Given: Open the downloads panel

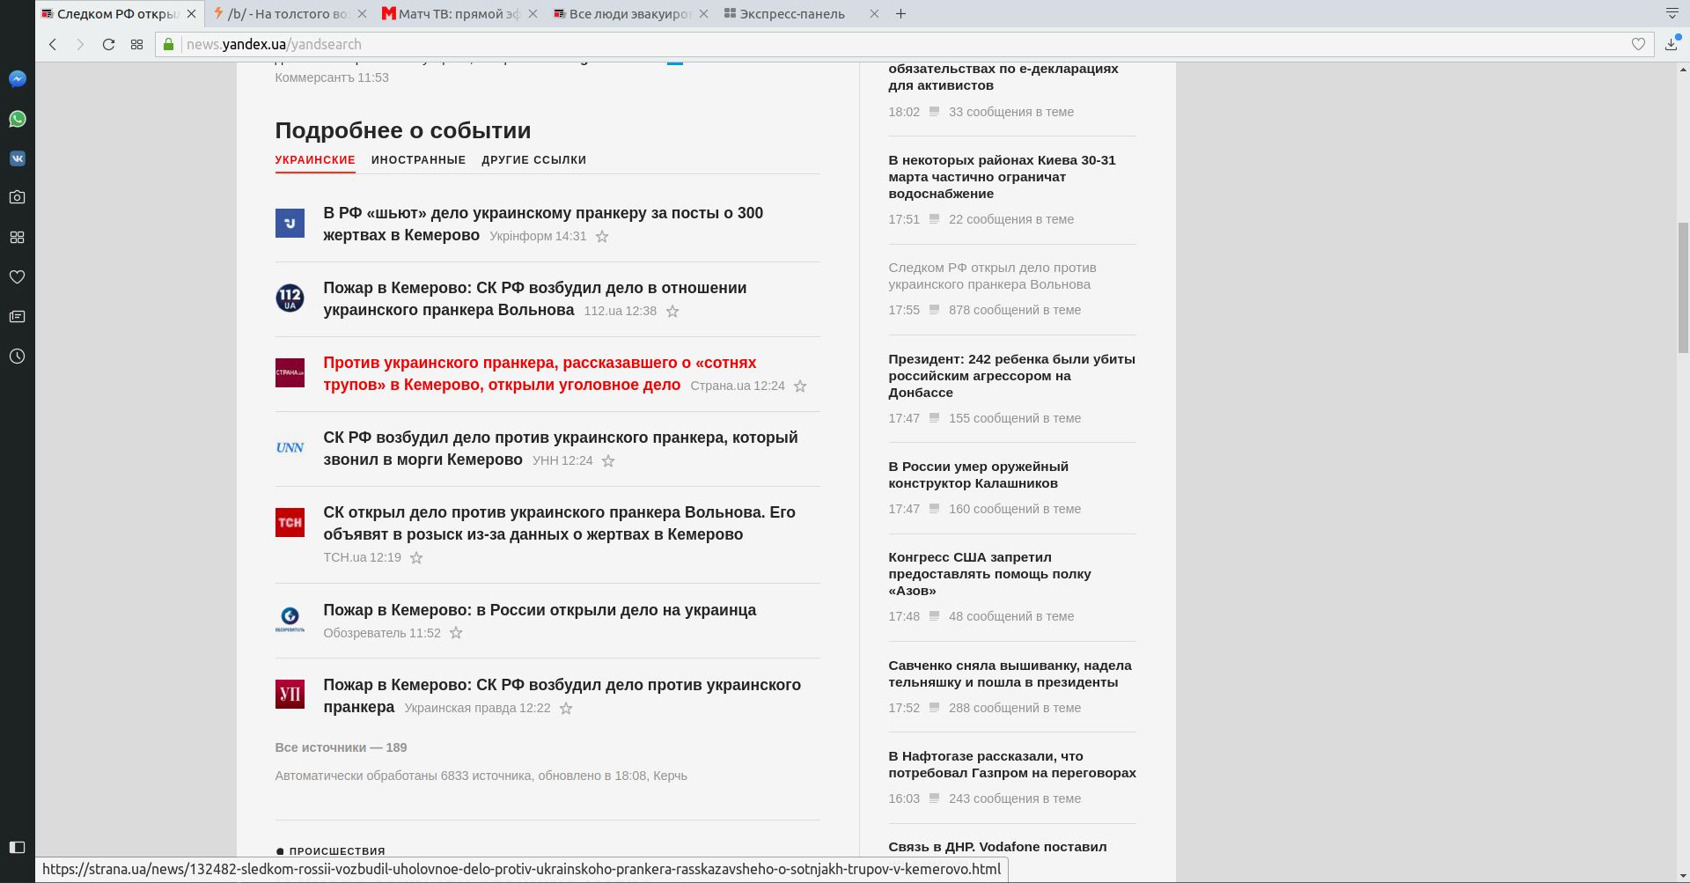Looking at the screenshot, I should (x=1672, y=44).
